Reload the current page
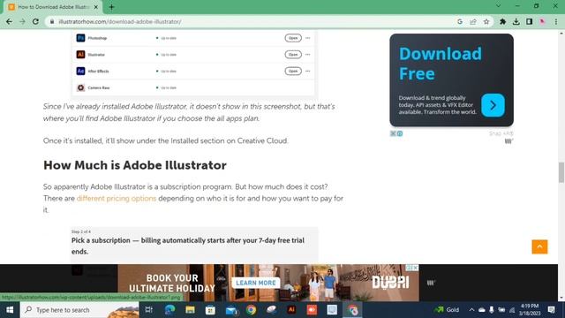Image resolution: width=565 pixels, height=318 pixels. [x=35, y=21]
